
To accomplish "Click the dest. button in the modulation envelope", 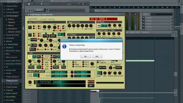I will (x=33, y=49).
